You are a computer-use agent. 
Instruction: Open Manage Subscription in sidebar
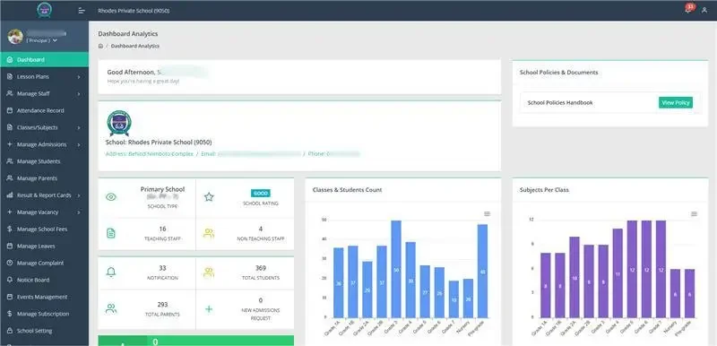[x=44, y=314]
